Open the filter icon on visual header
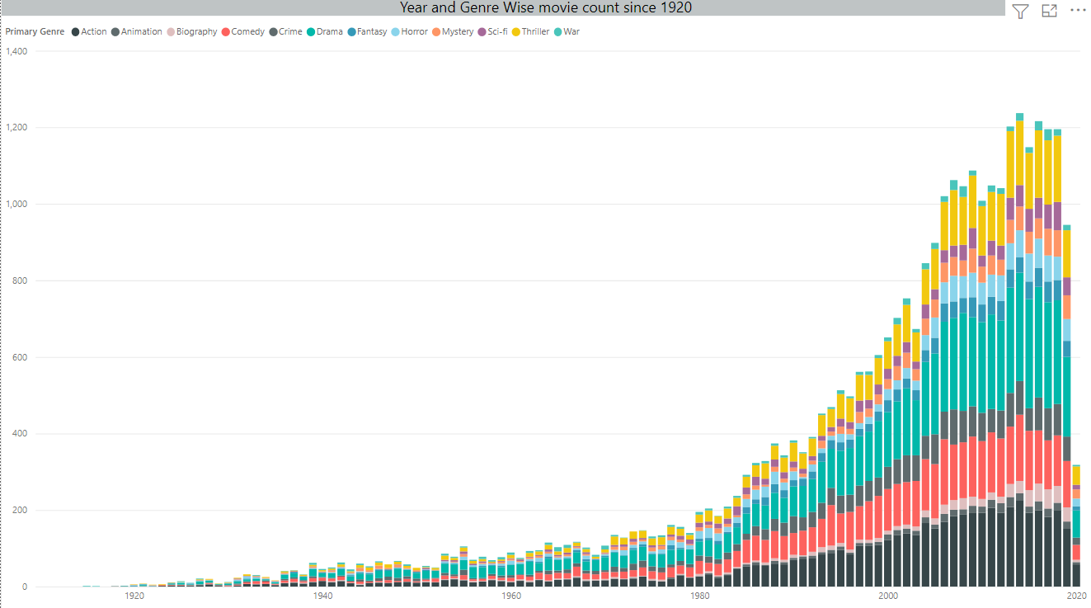Image resolution: width=1091 pixels, height=608 pixels. 1020,11
